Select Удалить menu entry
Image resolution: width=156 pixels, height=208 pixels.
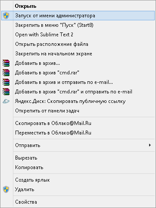coord(78,189)
